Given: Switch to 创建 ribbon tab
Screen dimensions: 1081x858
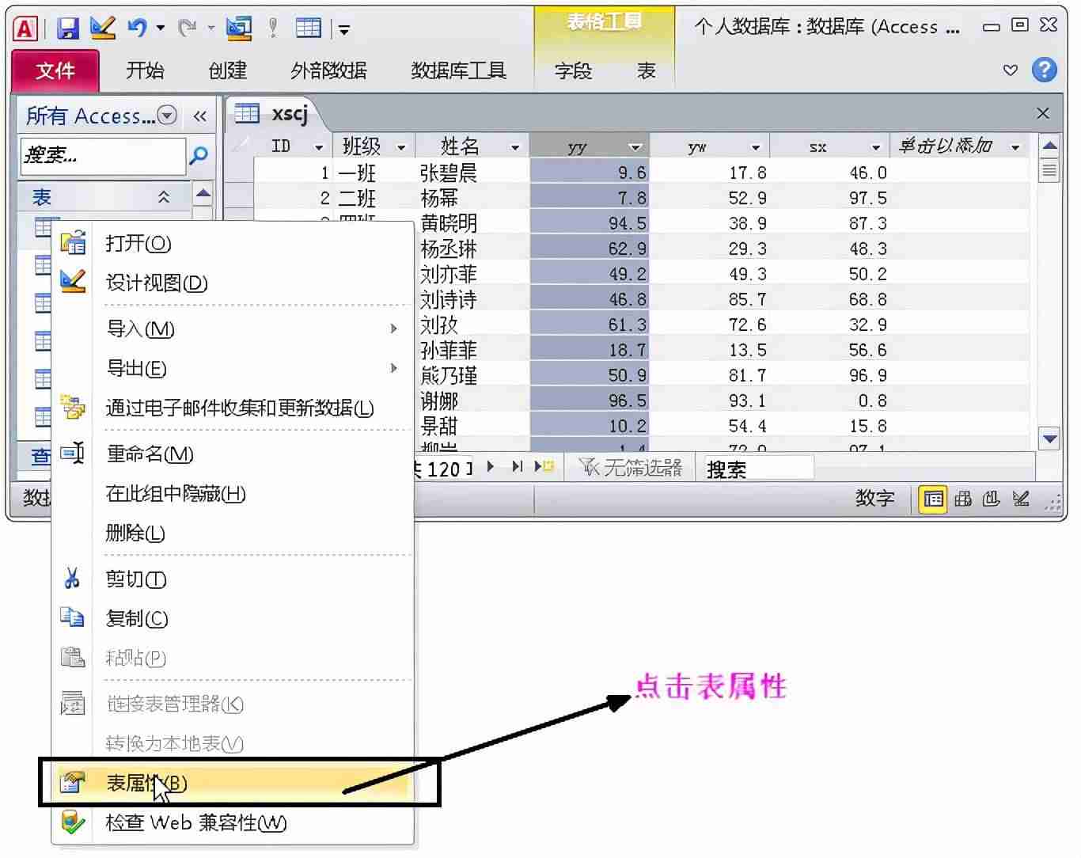Looking at the screenshot, I should point(228,70).
